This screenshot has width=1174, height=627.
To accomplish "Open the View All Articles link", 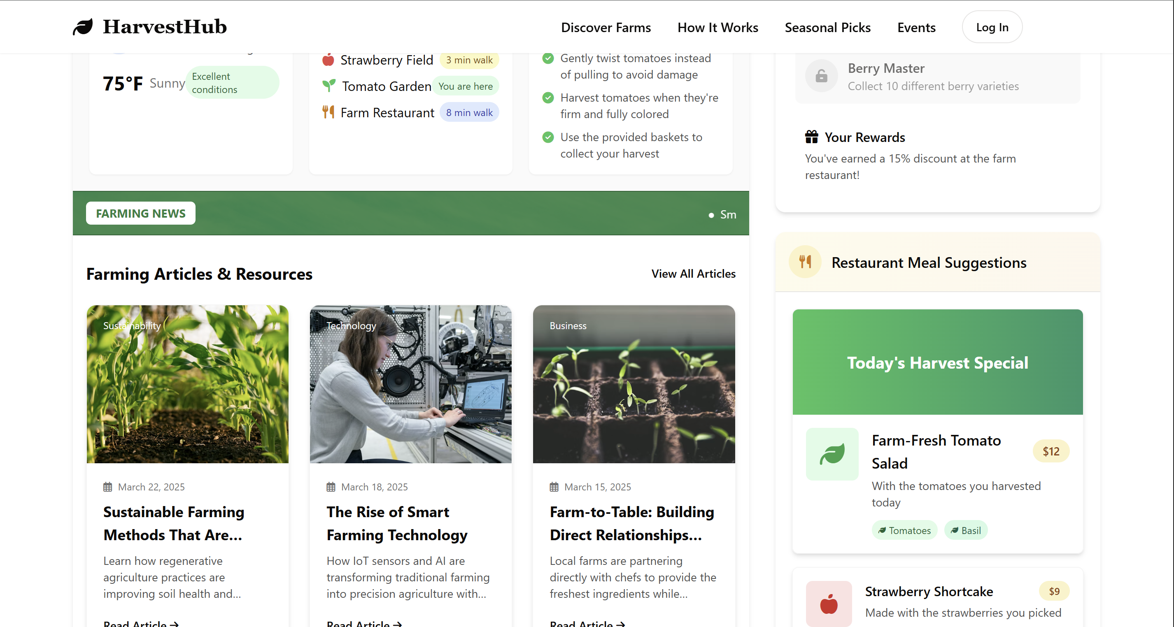I will click(x=693, y=274).
